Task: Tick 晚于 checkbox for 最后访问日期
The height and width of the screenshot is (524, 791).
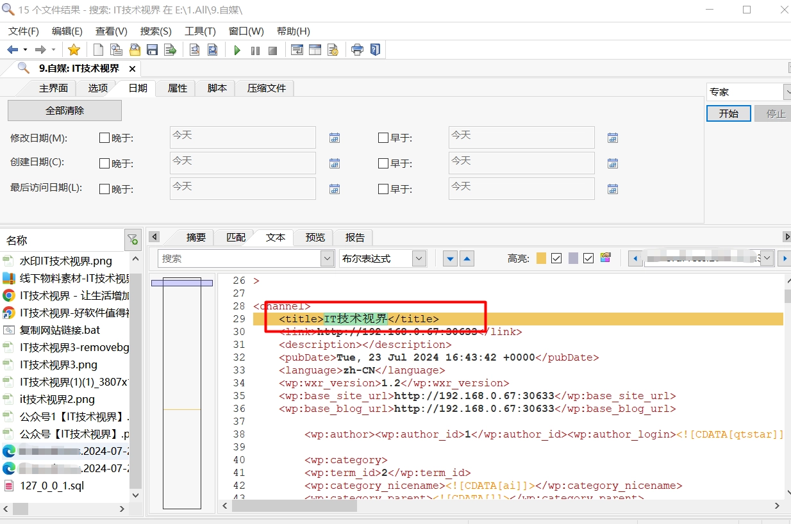Action: 104,189
